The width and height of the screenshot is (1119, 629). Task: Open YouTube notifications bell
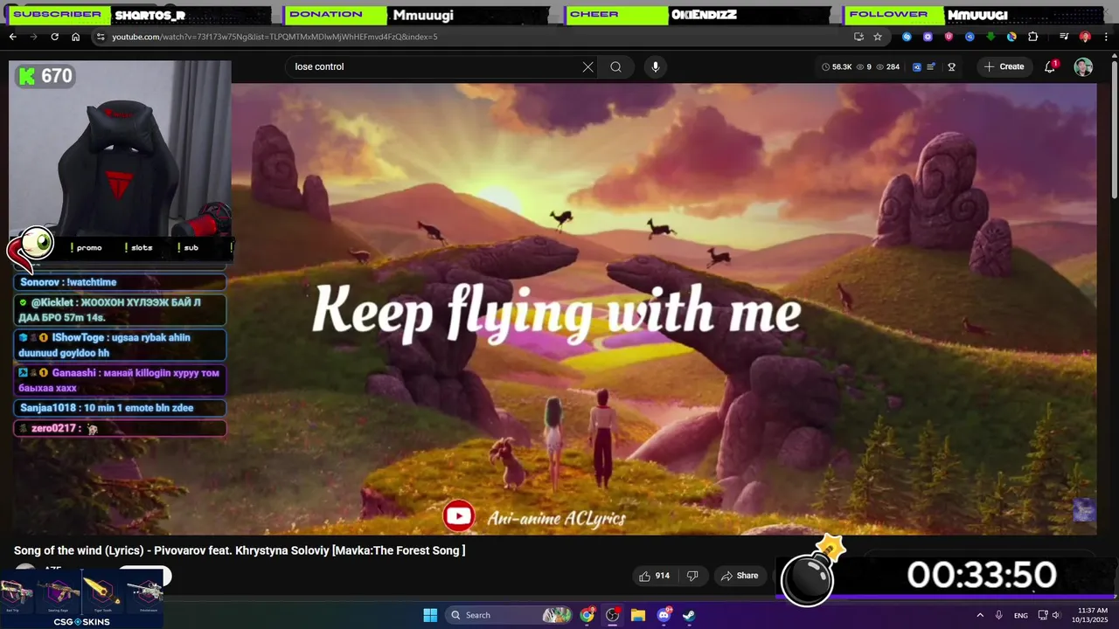(1050, 66)
